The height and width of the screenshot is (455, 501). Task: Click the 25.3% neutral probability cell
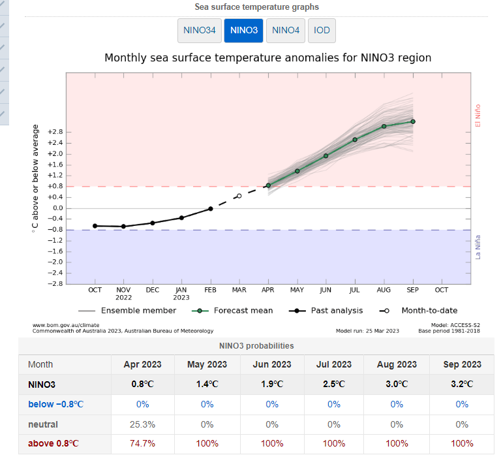(142, 424)
